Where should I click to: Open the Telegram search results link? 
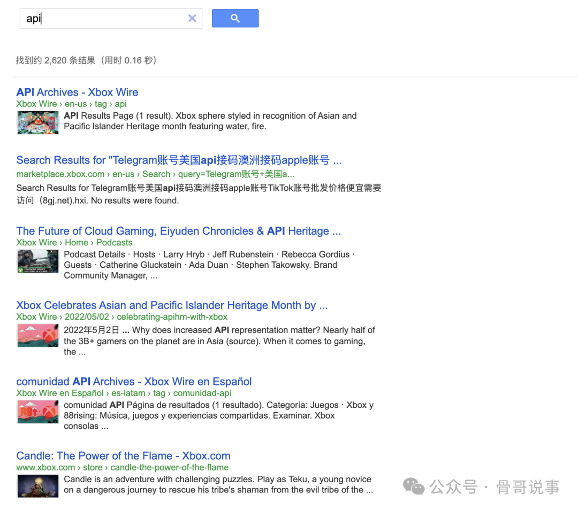179,160
